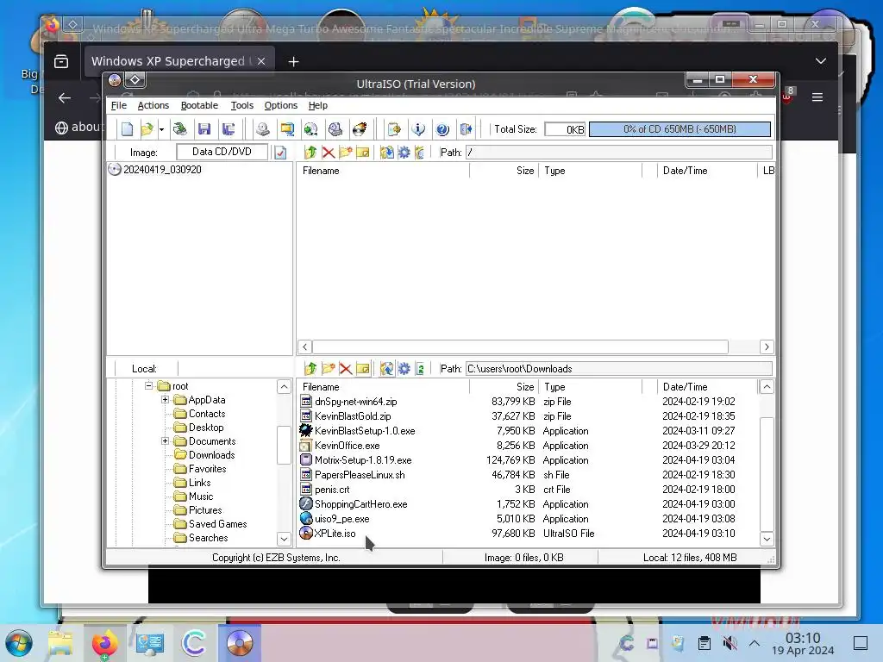The image size is (883, 662).
Task: Open the Help menu
Action: pos(318,105)
